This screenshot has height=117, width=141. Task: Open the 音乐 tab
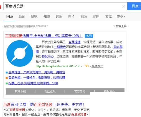59,17
